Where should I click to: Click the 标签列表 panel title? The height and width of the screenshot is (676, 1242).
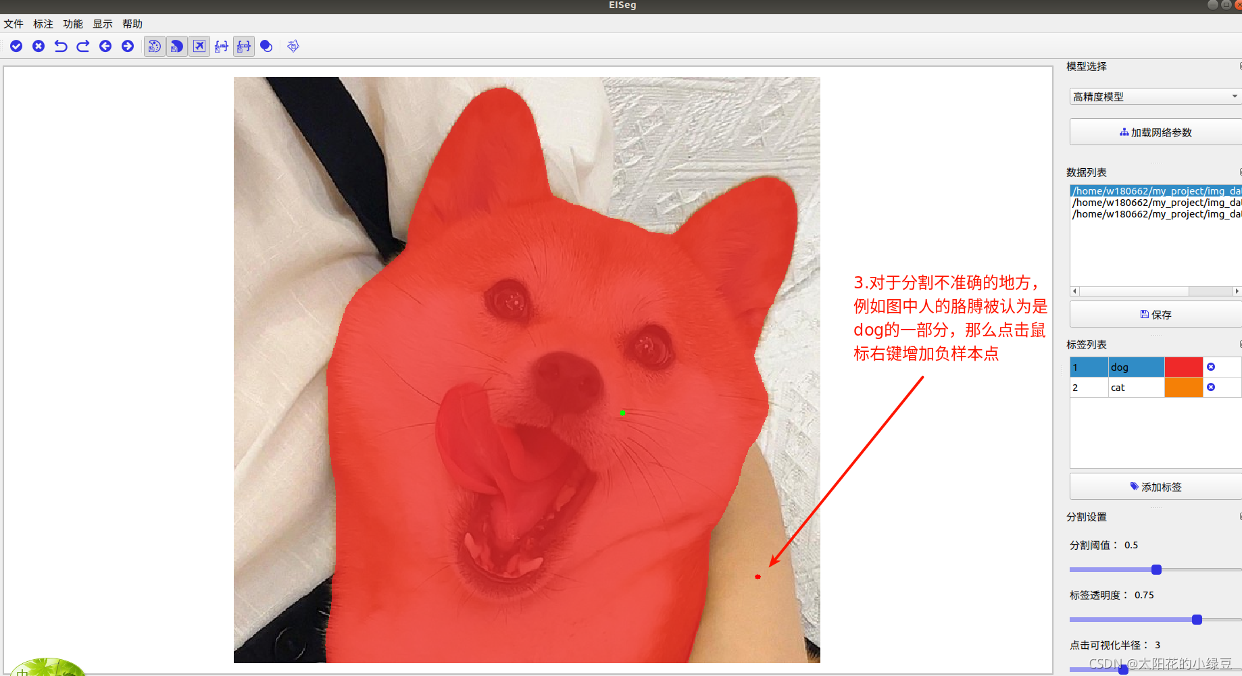pyautogui.click(x=1087, y=344)
